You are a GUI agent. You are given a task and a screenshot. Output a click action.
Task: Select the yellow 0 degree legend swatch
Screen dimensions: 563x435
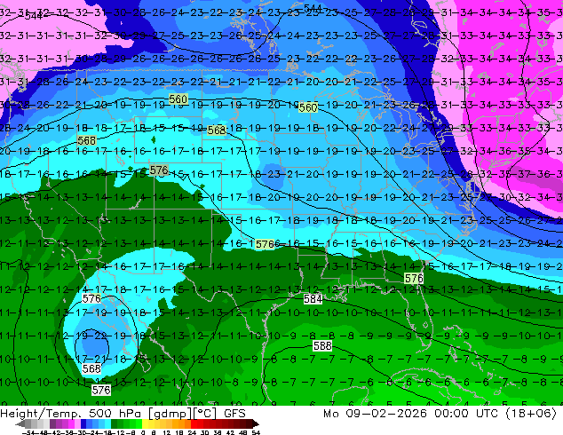click(x=145, y=423)
